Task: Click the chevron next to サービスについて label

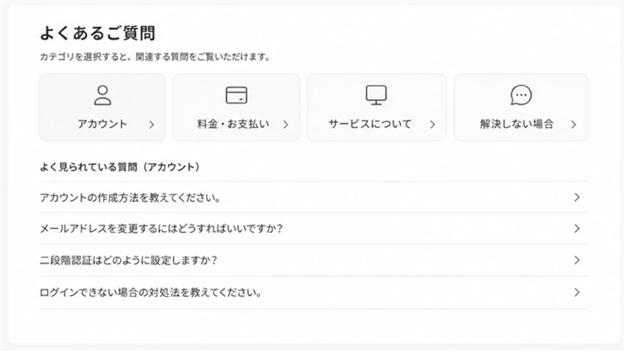Action: click(x=432, y=125)
